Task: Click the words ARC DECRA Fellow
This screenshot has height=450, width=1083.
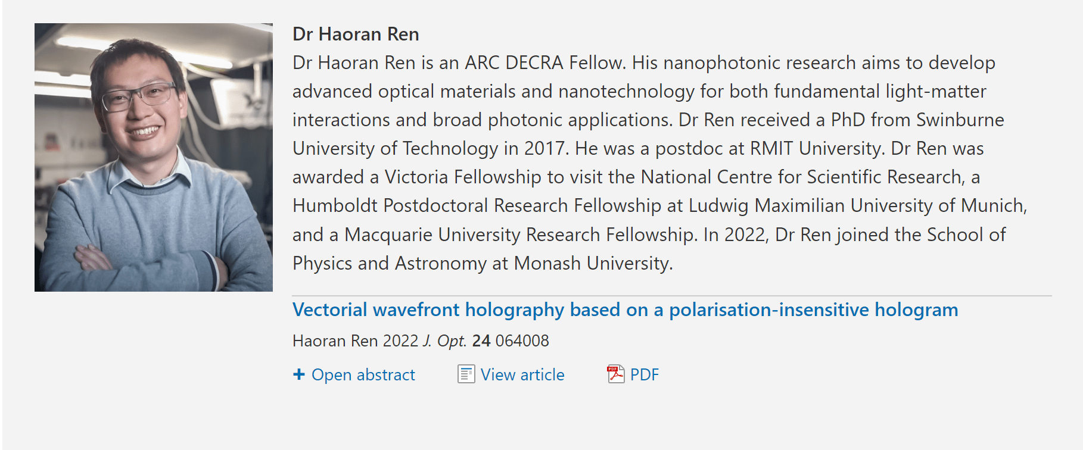Action: click(x=543, y=63)
